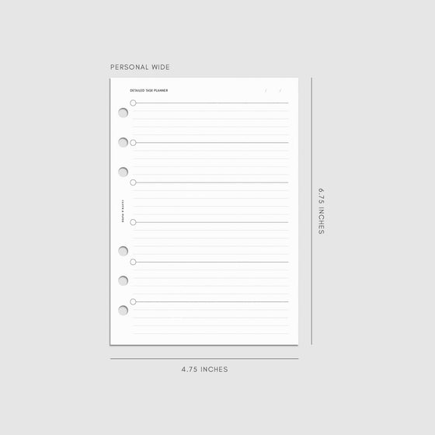Viewport: 435px width, 435px height.
Task: Click the vertical height dimension line
Action: click(x=311, y=211)
